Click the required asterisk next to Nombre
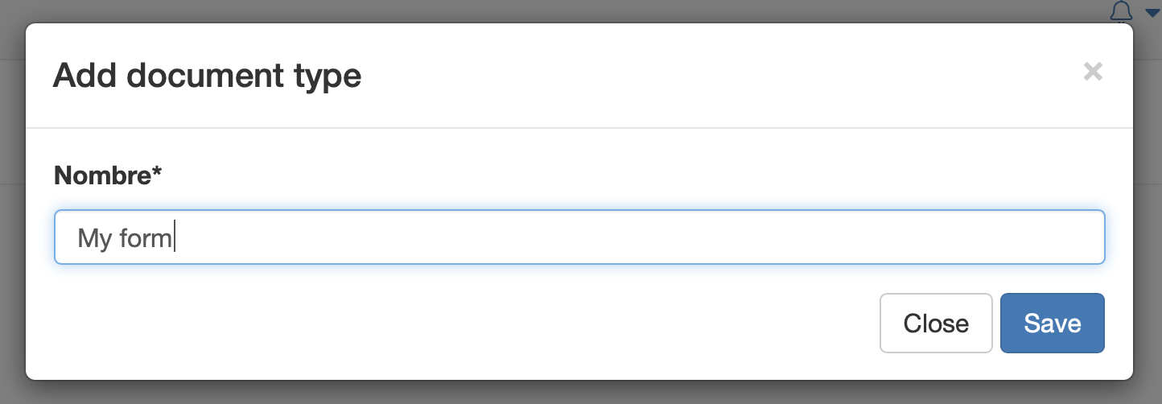 (x=157, y=172)
